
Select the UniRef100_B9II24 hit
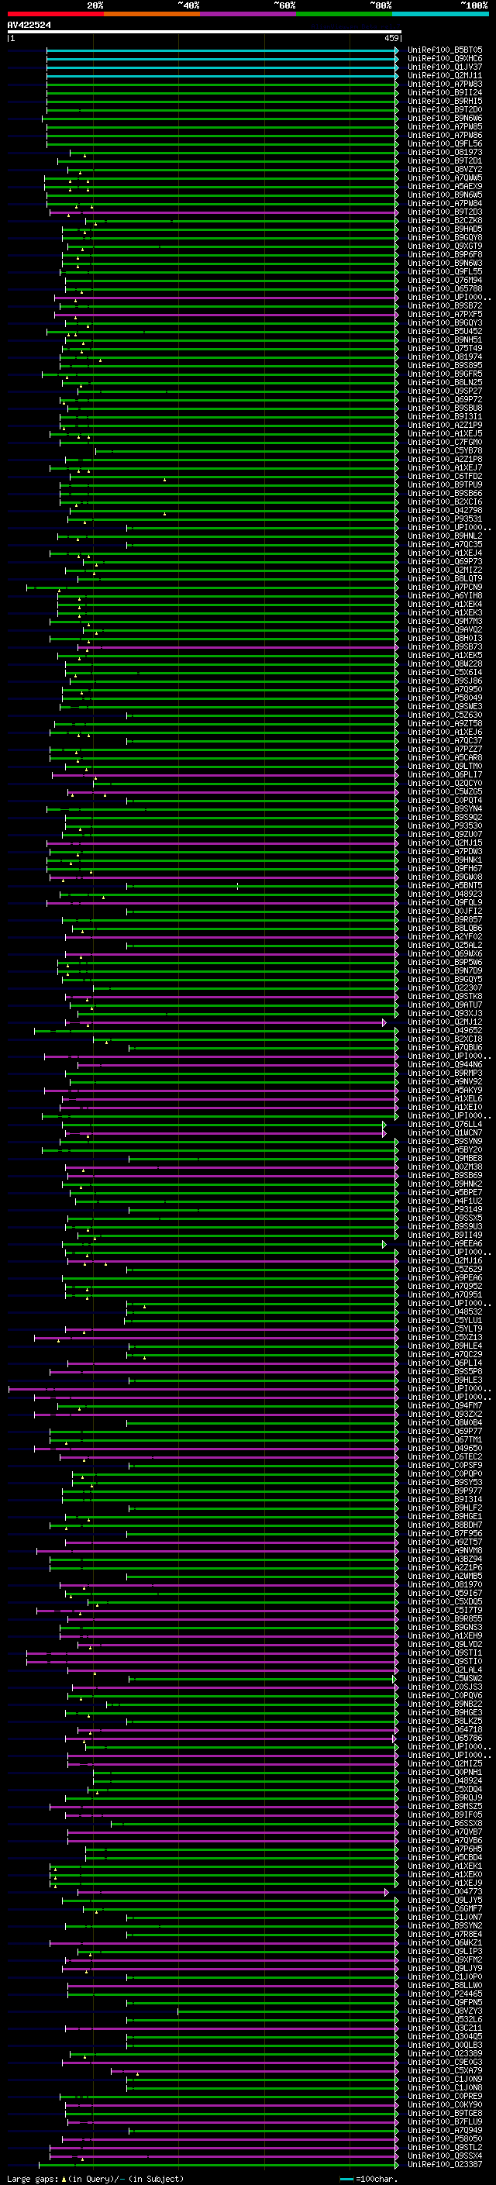coord(445,92)
